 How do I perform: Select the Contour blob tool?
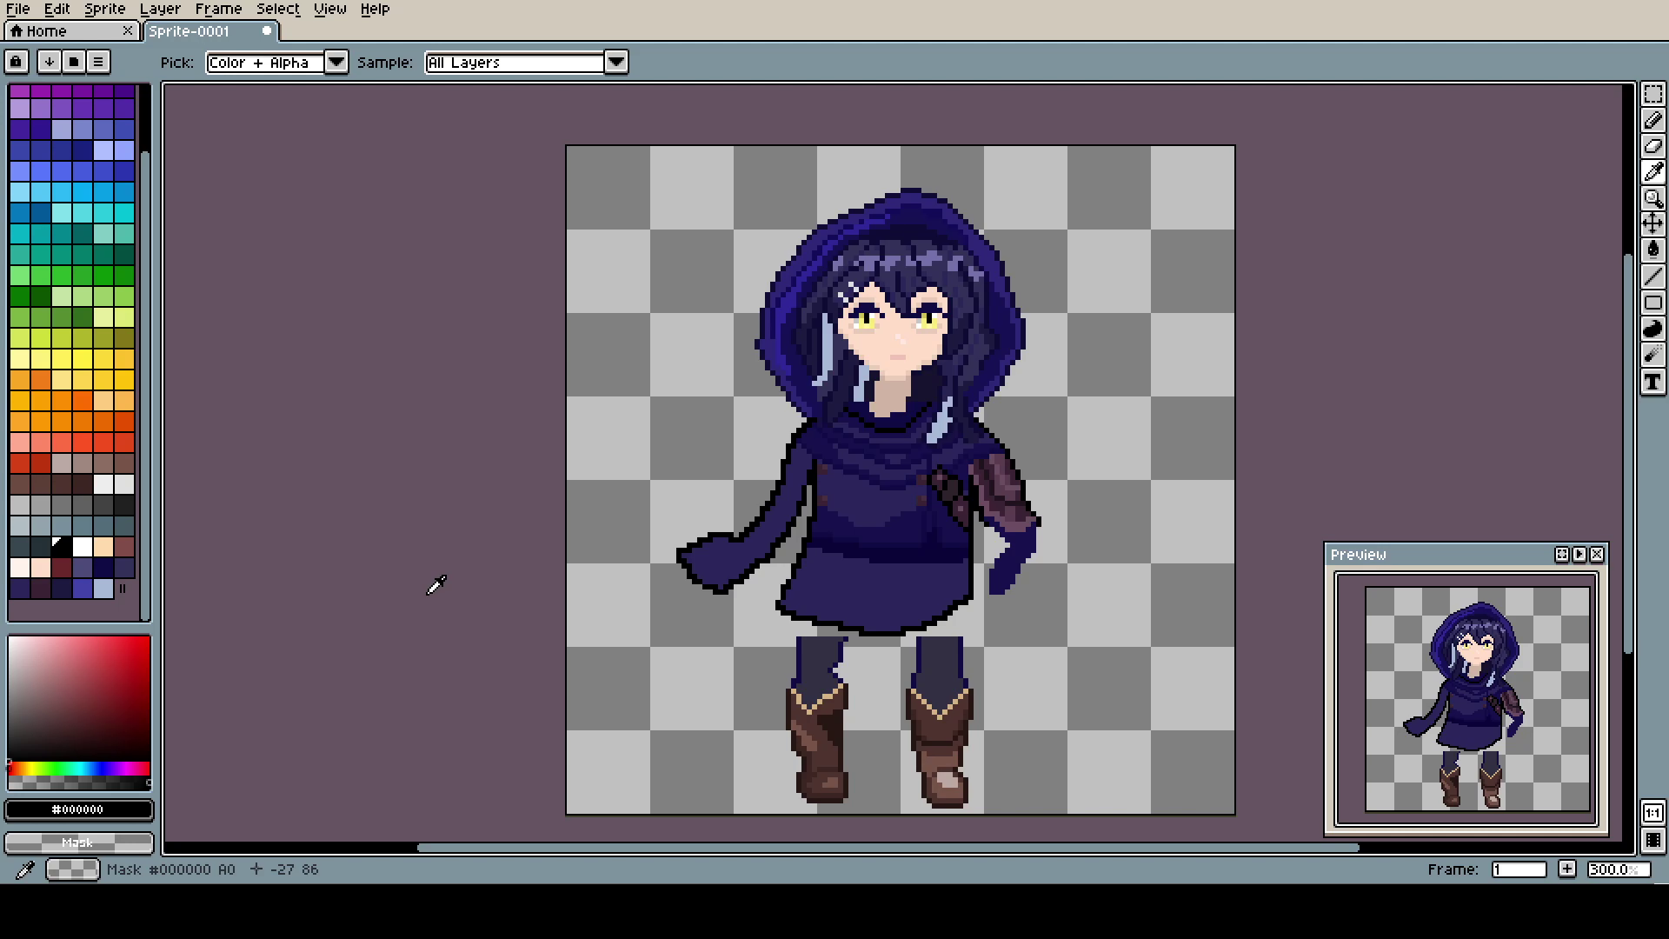tap(1652, 329)
